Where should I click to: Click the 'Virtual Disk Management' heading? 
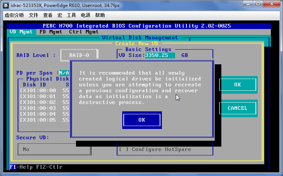(140, 38)
